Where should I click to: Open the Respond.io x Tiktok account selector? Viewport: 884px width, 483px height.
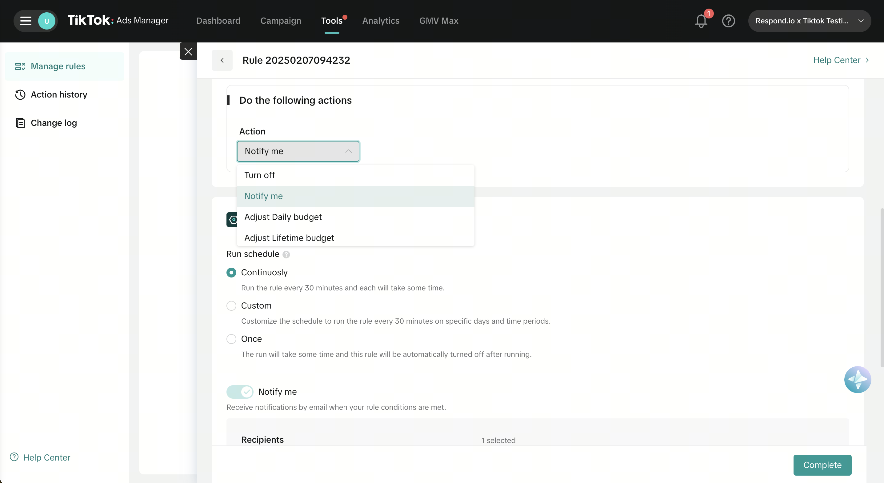click(x=810, y=21)
